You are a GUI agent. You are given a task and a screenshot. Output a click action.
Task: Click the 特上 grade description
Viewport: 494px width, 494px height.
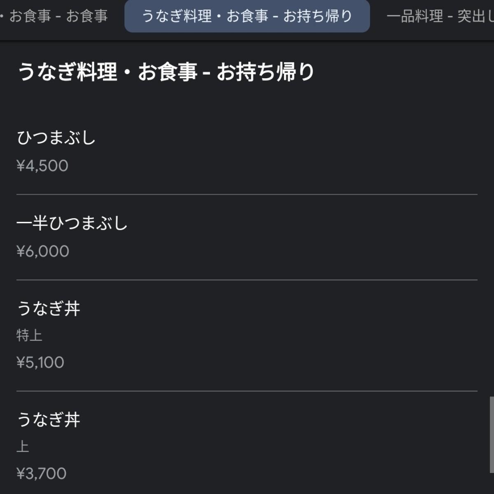click(29, 335)
